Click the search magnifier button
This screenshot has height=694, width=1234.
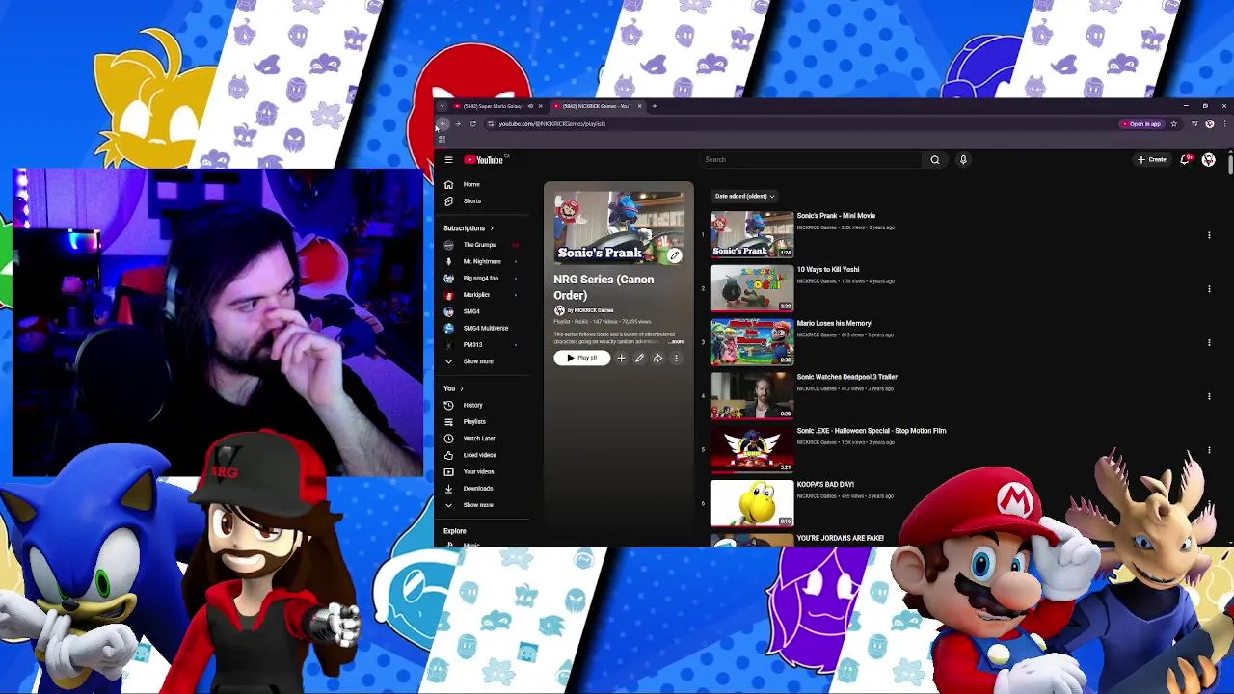point(934,160)
